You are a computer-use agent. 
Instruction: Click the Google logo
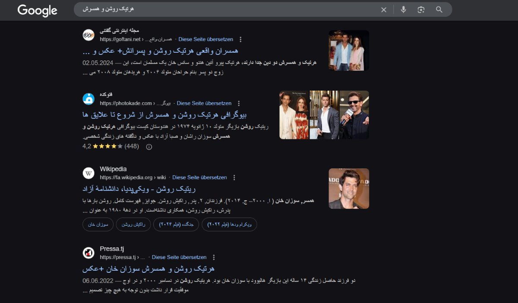(x=37, y=10)
